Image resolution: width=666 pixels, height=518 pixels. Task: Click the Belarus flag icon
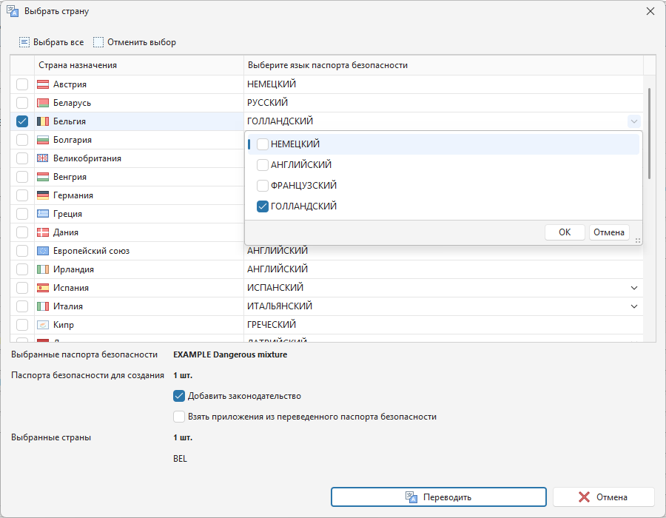[x=43, y=103]
